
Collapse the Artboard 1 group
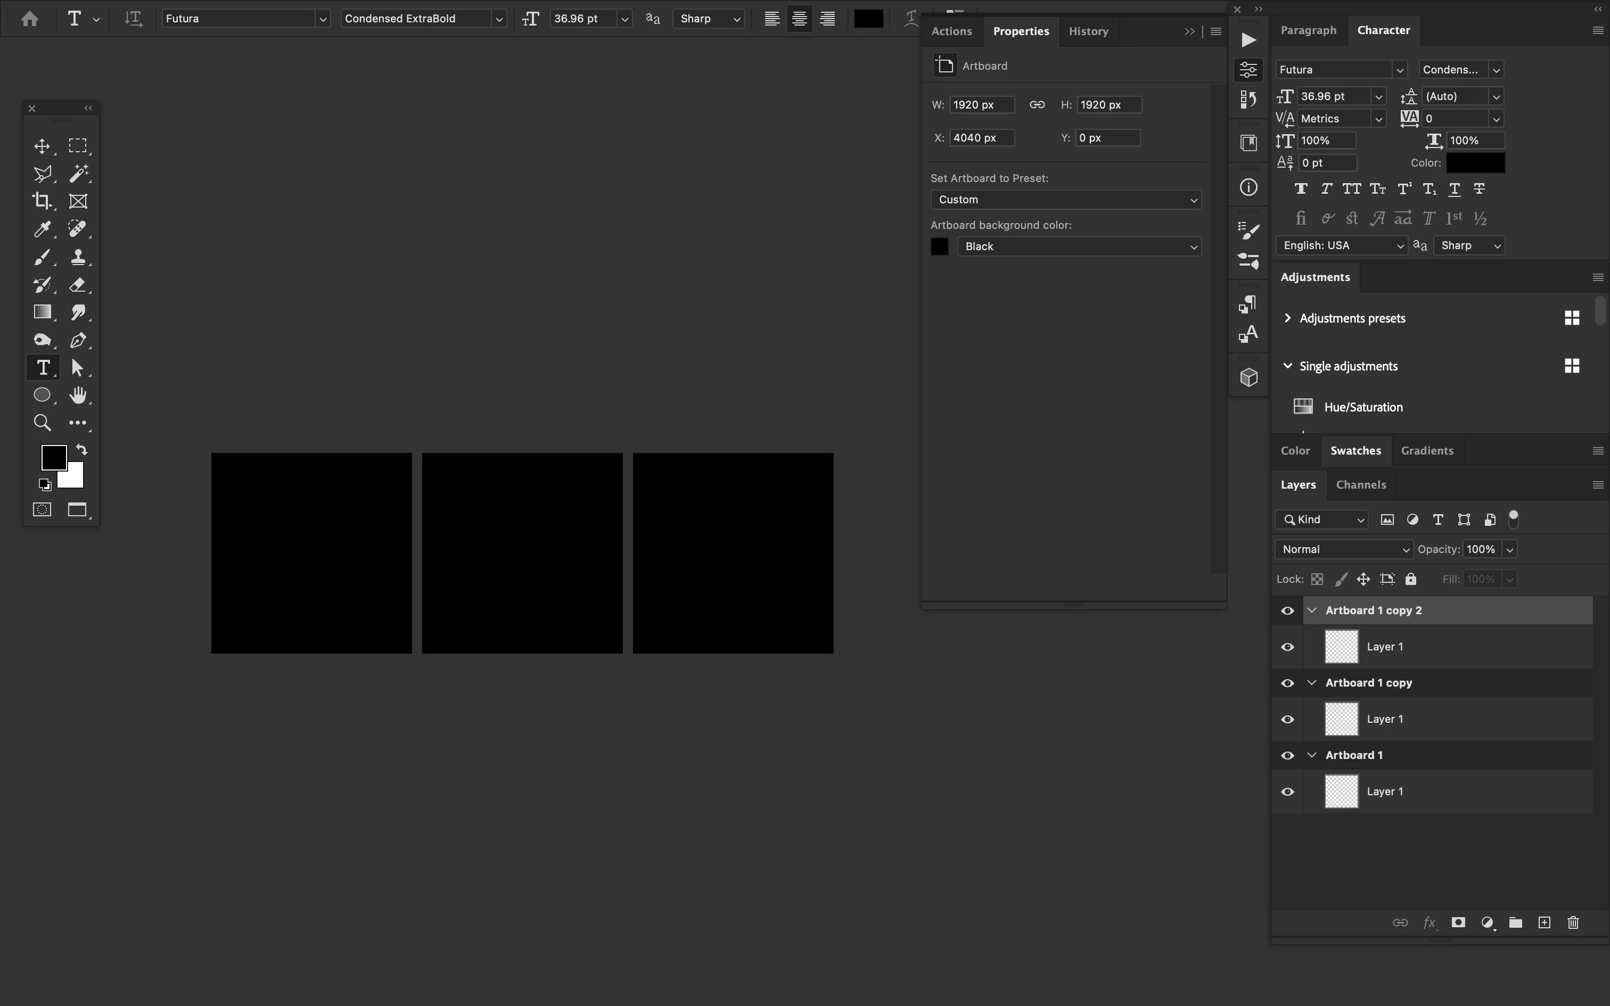[1312, 755]
